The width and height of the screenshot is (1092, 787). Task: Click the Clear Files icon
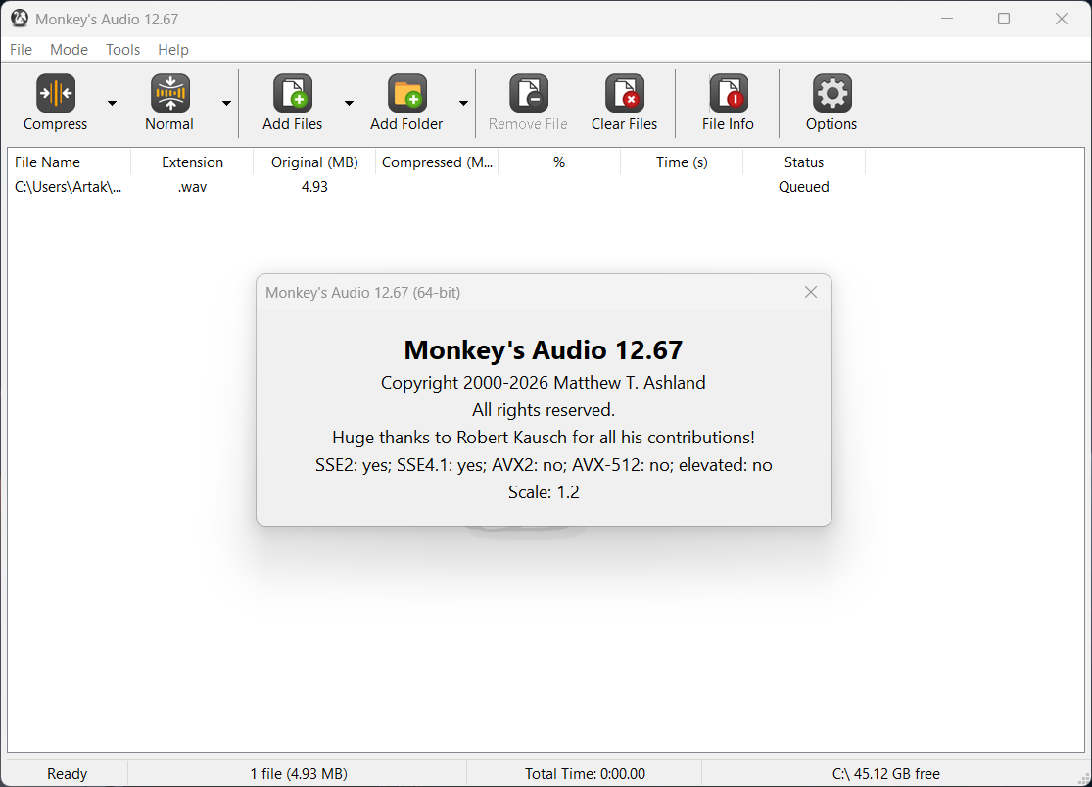[x=625, y=93]
